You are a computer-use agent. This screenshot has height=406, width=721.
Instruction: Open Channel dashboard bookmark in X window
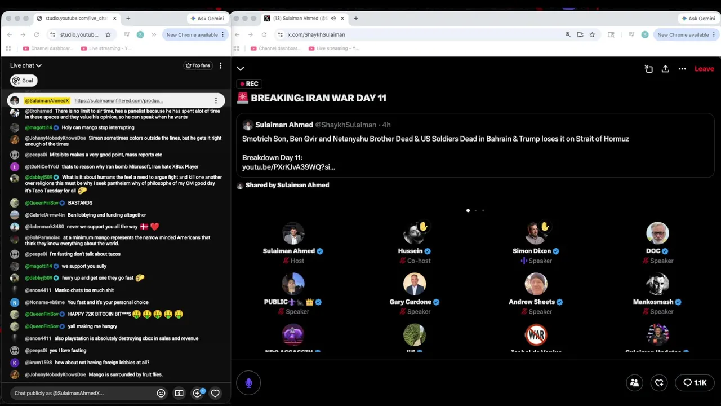tap(275, 48)
